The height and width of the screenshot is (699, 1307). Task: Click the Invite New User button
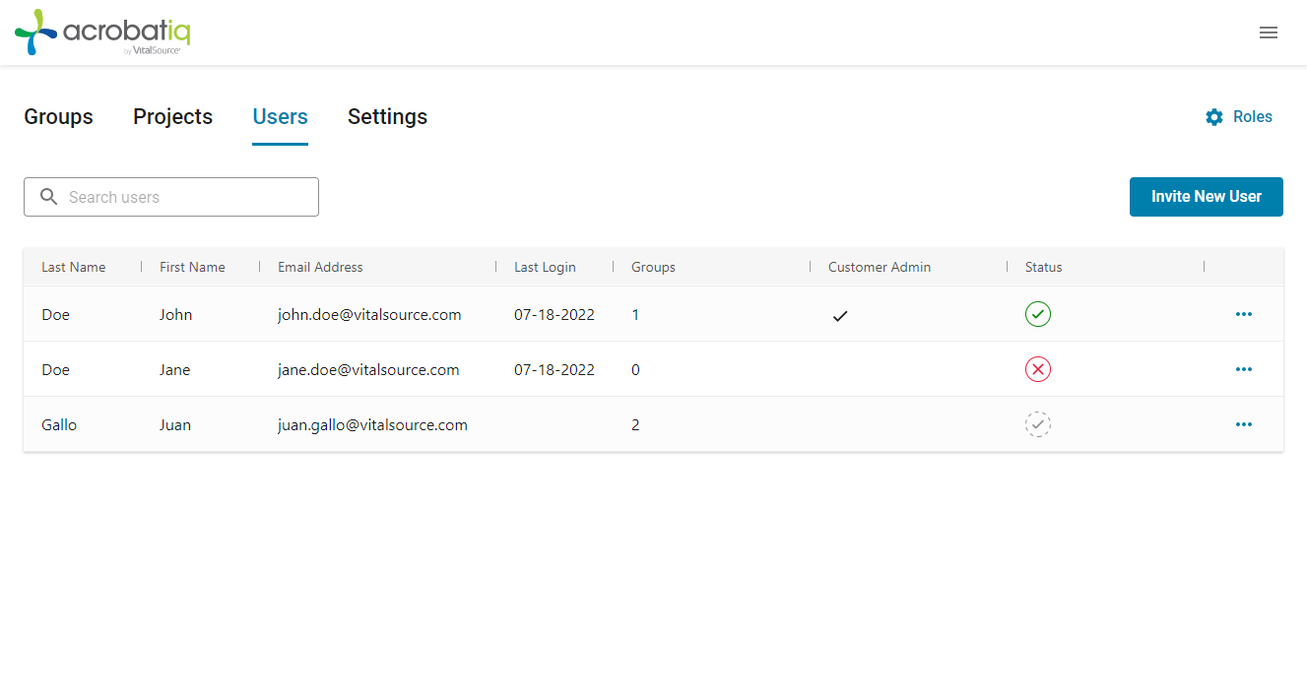pyautogui.click(x=1206, y=196)
